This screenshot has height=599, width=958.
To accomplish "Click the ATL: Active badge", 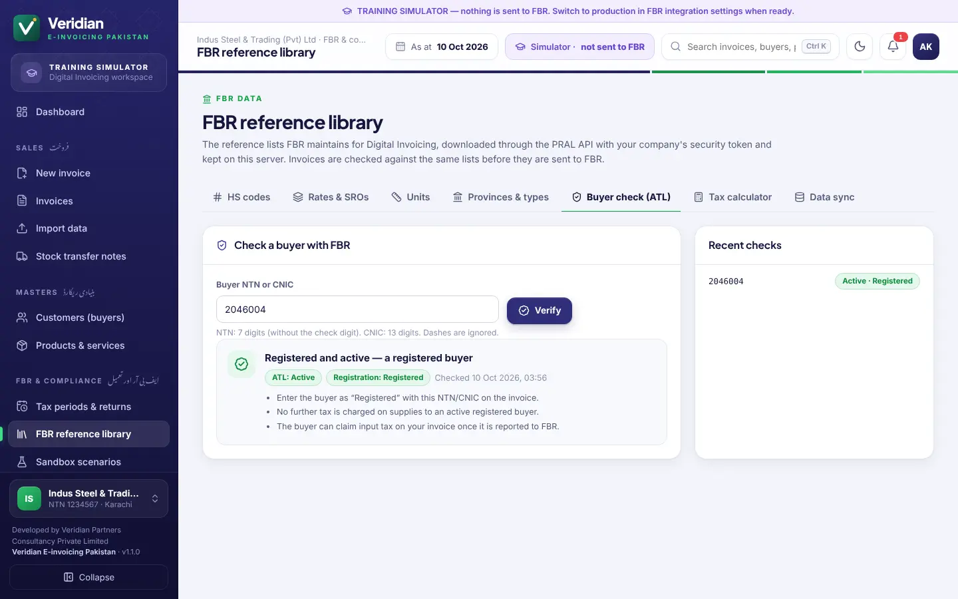I will click(293, 377).
